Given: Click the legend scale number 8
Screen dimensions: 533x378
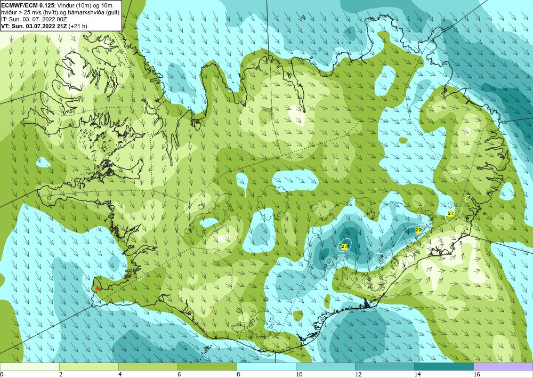Looking at the screenshot, I should (238, 375).
